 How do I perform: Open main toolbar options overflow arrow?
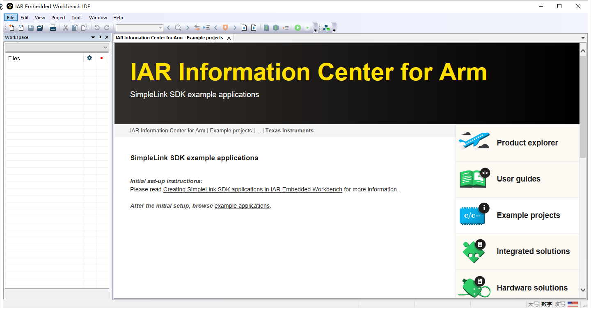coord(315,29)
